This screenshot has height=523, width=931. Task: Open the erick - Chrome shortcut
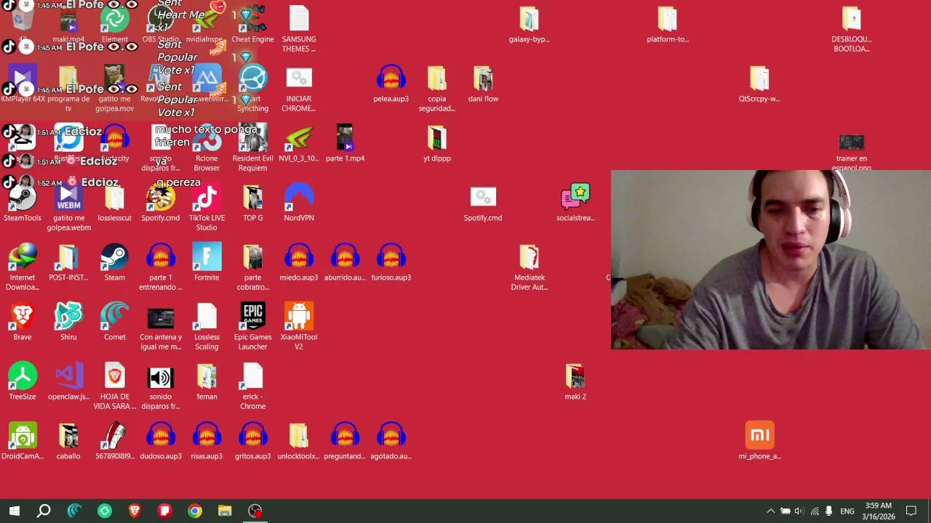tap(252, 386)
